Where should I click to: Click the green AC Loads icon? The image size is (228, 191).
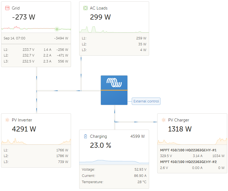pos(85,8)
